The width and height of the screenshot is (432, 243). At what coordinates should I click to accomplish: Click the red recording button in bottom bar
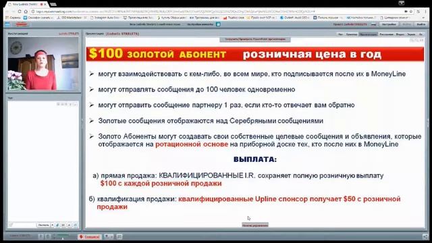pyautogui.click(x=89, y=237)
